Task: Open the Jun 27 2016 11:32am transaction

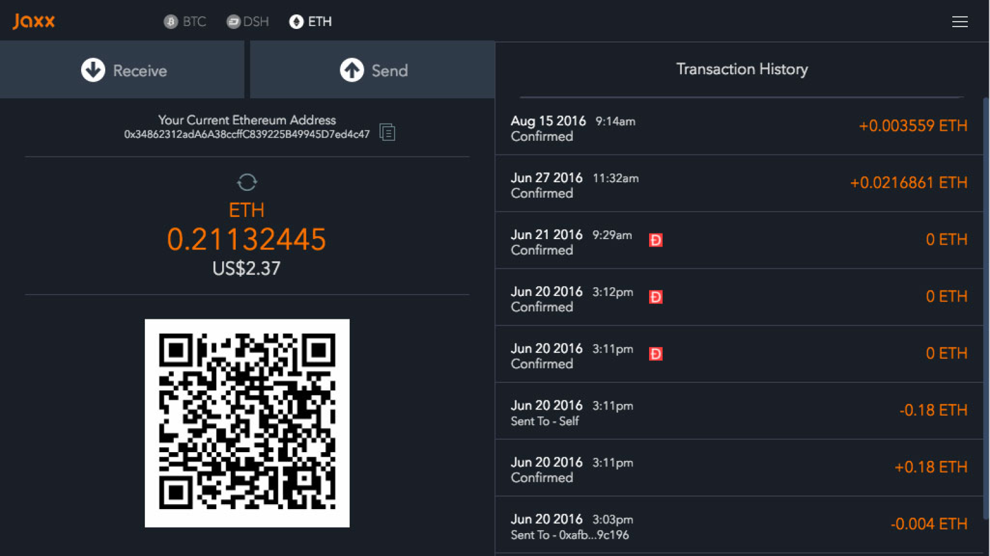Action: click(x=739, y=183)
